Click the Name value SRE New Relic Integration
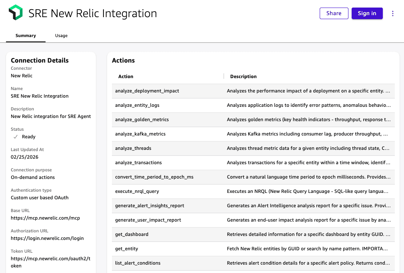This screenshot has width=404, height=273. [x=40, y=96]
